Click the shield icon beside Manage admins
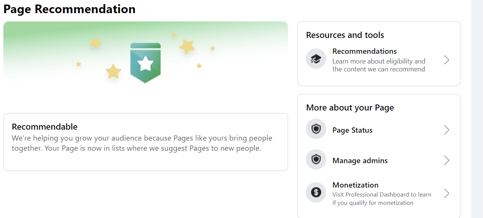 [316, 160]
